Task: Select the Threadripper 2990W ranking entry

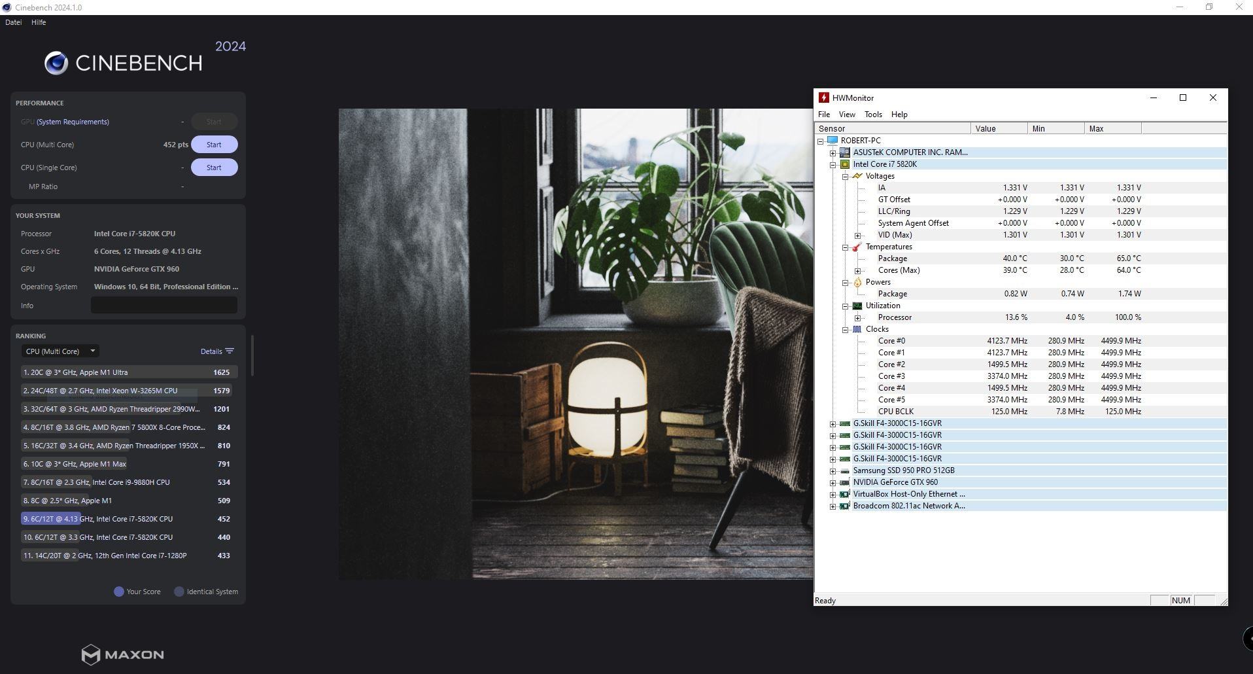Action: coord(129,409)
